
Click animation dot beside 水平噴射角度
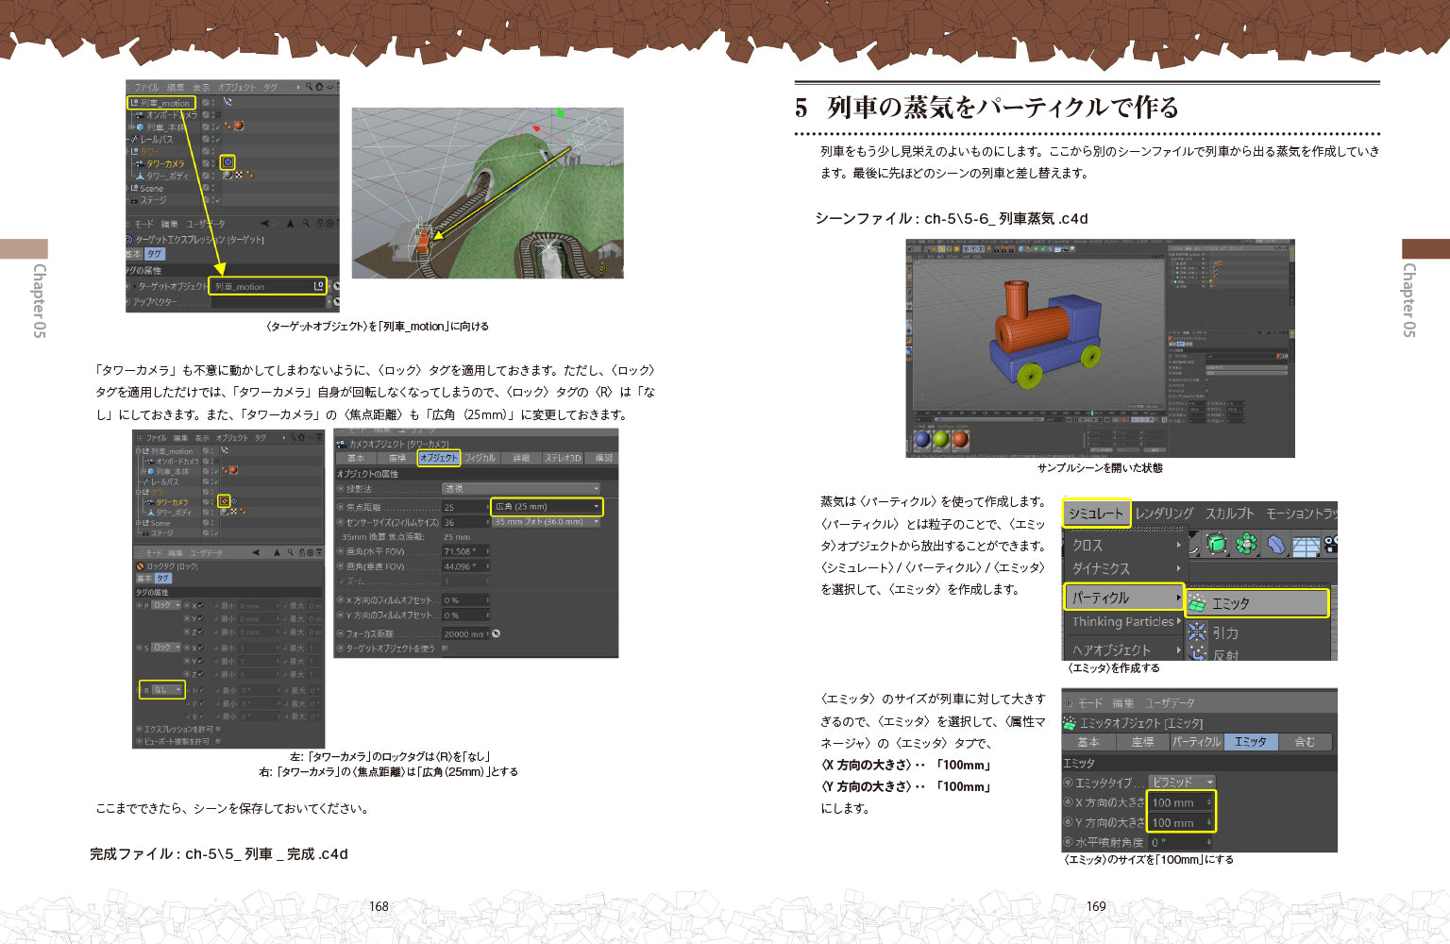pos(1068,842)
